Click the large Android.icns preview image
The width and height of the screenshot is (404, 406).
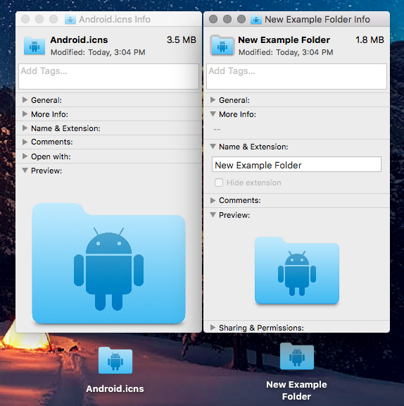(x=108, y=264)
